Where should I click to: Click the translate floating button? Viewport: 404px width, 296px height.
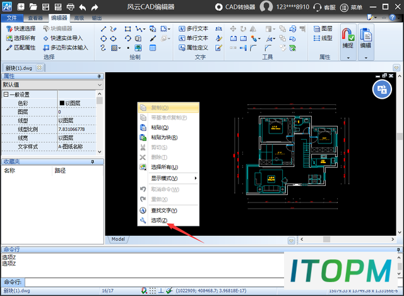tap(382, 89)
